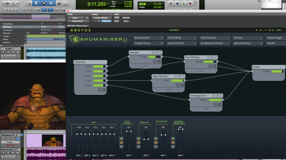This screenshot has height=160, width=286.
Task: Go to next Krotos preset arrow
Action: coord(261,30)
